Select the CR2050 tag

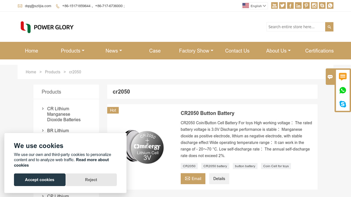point(189,166)
